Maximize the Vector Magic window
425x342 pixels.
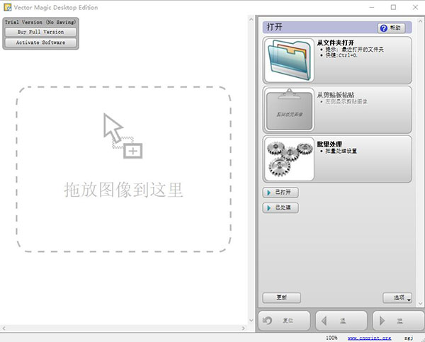click(393, 7)
